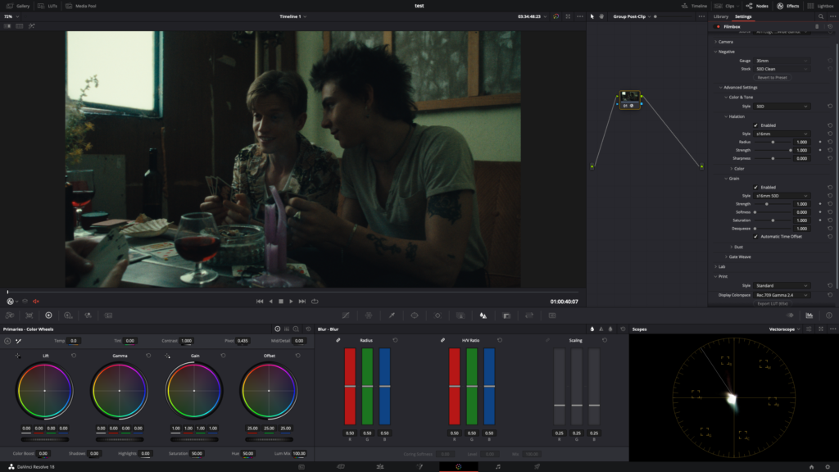Toggle Radius channel link
Image resolution: width=839 pixels, height=472 pixels.
(338, 340)
